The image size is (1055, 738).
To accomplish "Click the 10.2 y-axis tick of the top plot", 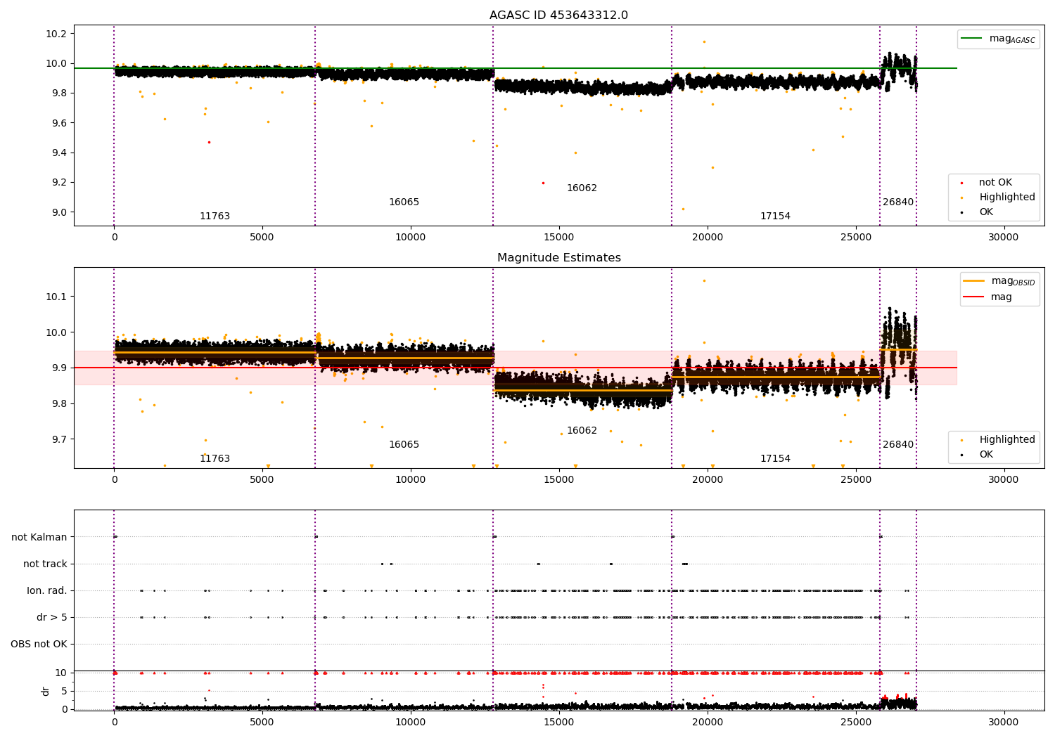I will 56,34.
